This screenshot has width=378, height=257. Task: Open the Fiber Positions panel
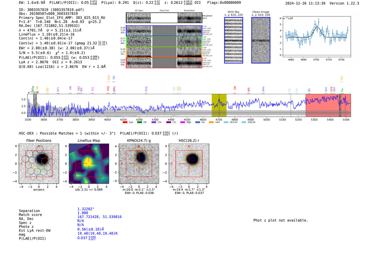pyautogui.click(x=39, y=164)
